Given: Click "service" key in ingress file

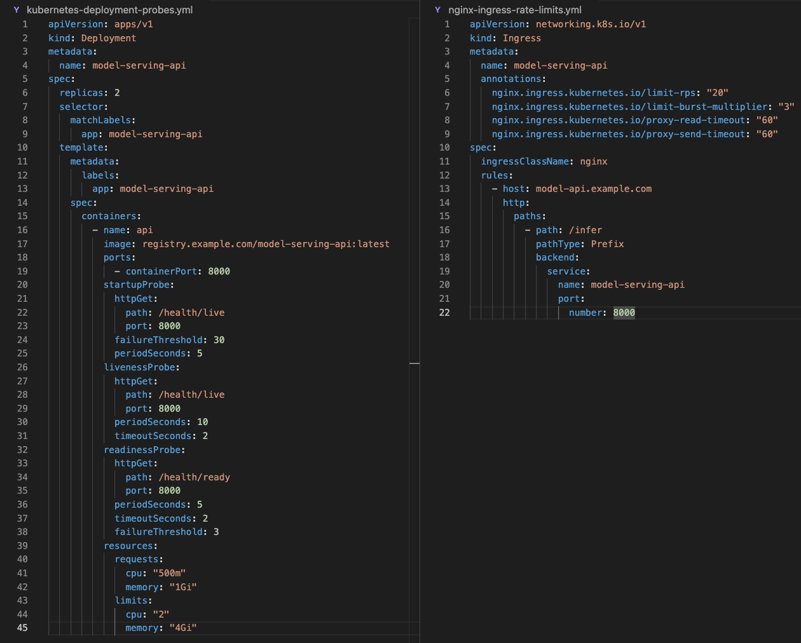Looking at the screenshot, I should 566,271.
